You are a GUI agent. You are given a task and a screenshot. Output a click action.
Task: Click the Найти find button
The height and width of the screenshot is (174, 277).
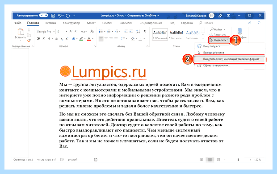pos(216,29)
